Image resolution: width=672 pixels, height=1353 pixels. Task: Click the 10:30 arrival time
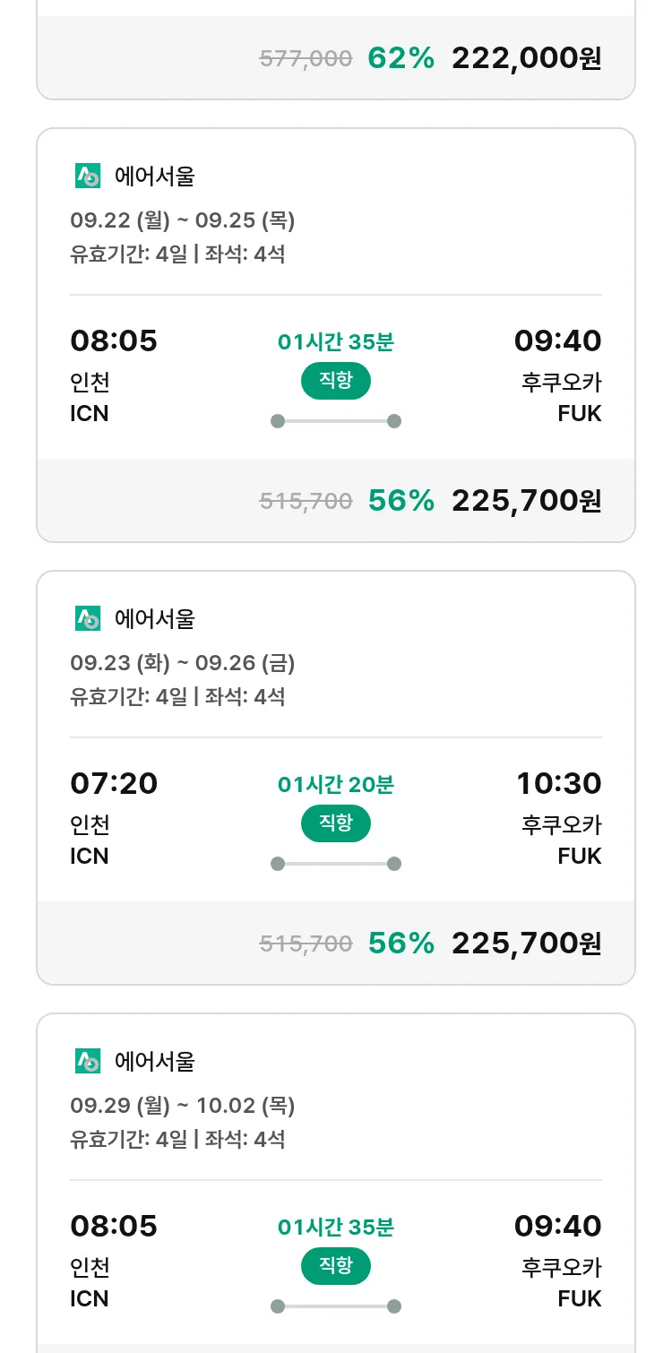(x=558, y=784)
